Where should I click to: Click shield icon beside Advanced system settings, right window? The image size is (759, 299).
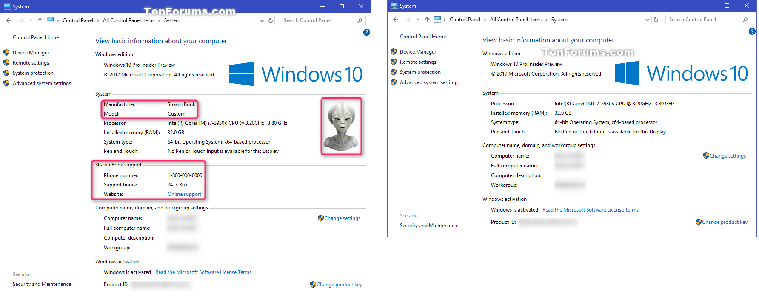pos(394,82)
